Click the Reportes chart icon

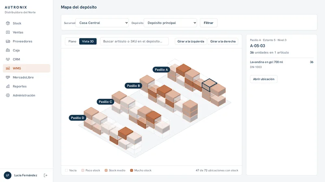pos(8,86)
